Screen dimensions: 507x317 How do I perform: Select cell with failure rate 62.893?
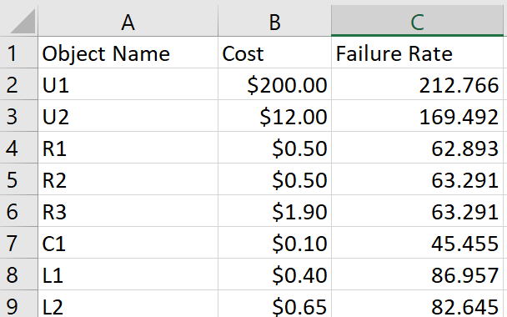(417, 148)
